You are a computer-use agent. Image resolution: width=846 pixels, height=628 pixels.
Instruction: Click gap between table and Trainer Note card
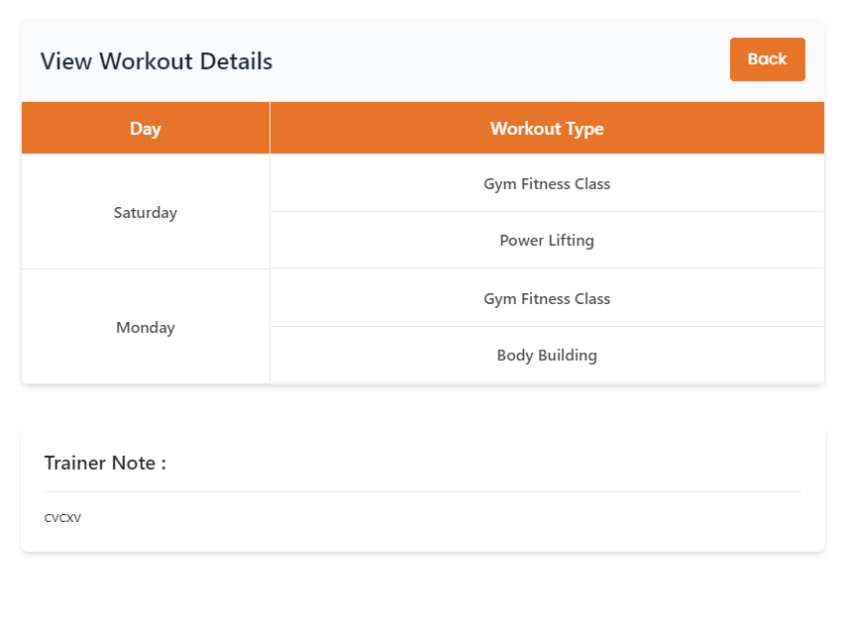(x=423, y=406)
